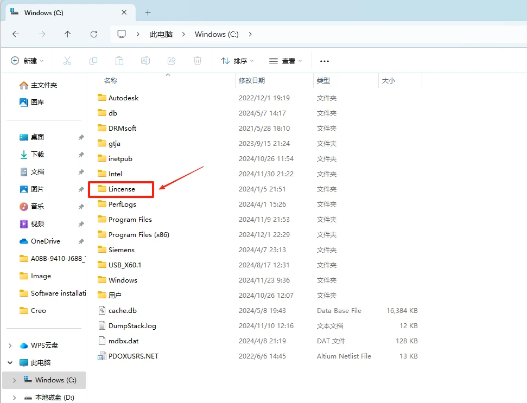Close the Windows (C:) tab

click(124, 12)
